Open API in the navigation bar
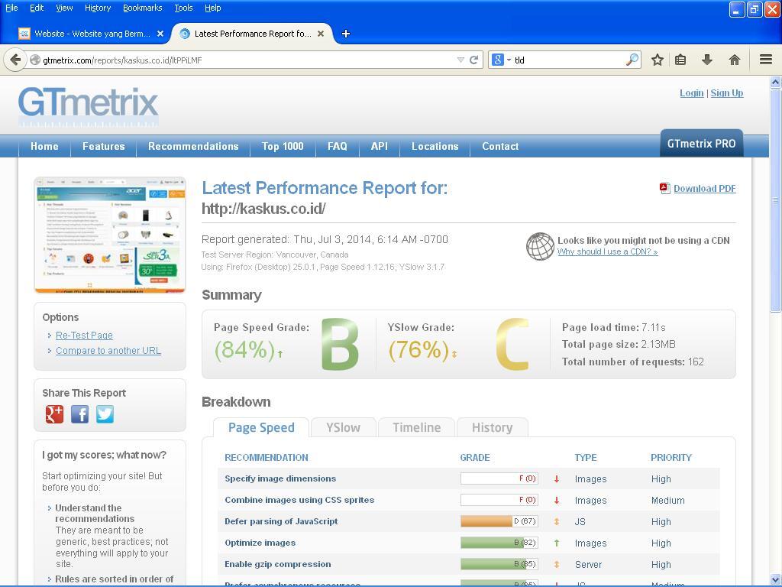The height and width of the screenshot is (587, 782). coord(379,146)
